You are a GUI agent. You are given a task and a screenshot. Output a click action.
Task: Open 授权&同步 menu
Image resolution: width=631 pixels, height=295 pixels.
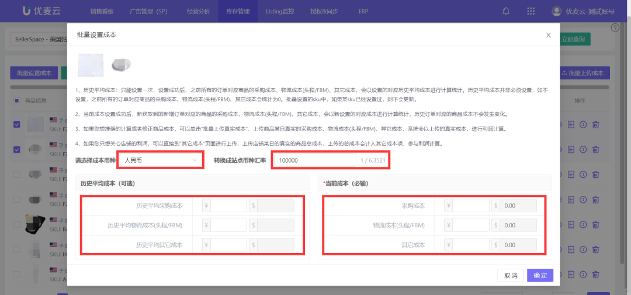click(x=323, y=11)
